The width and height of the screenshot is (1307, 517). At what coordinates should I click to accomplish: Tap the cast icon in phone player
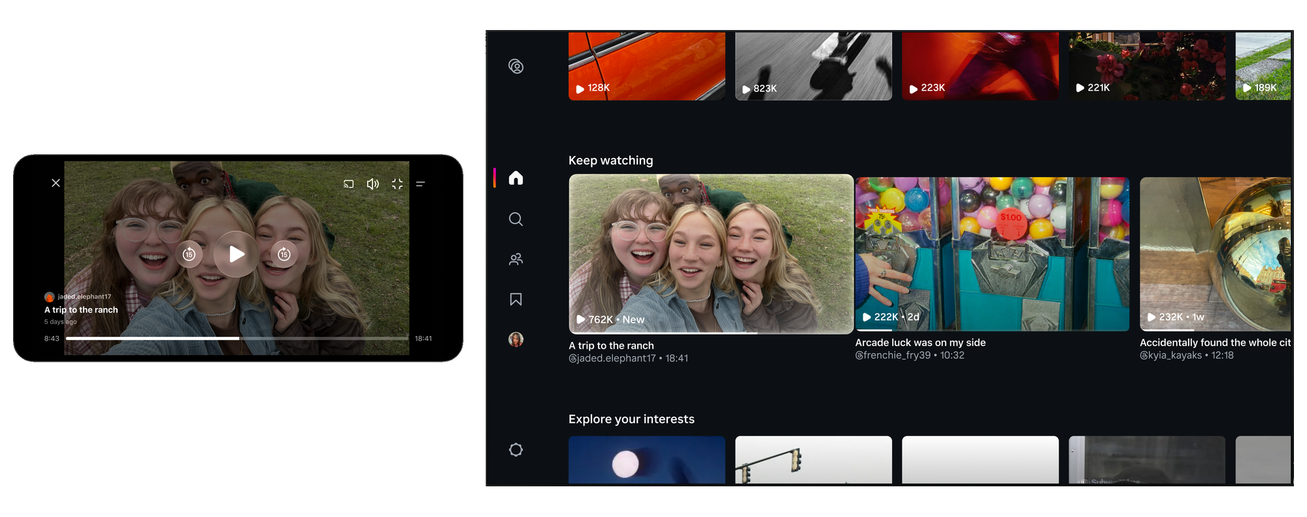tap(348, 184)
